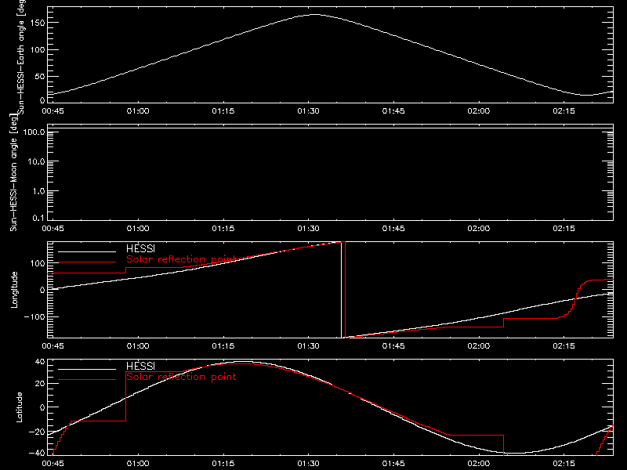The width and height of the screenshot is (627, 470).
Task: Click the 40 tick on Latitude plot
Action: 40,362
